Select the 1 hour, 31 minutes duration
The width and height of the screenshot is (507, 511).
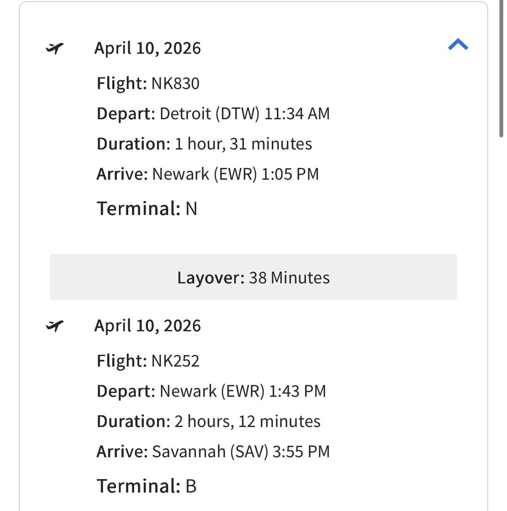click(243, 144)
